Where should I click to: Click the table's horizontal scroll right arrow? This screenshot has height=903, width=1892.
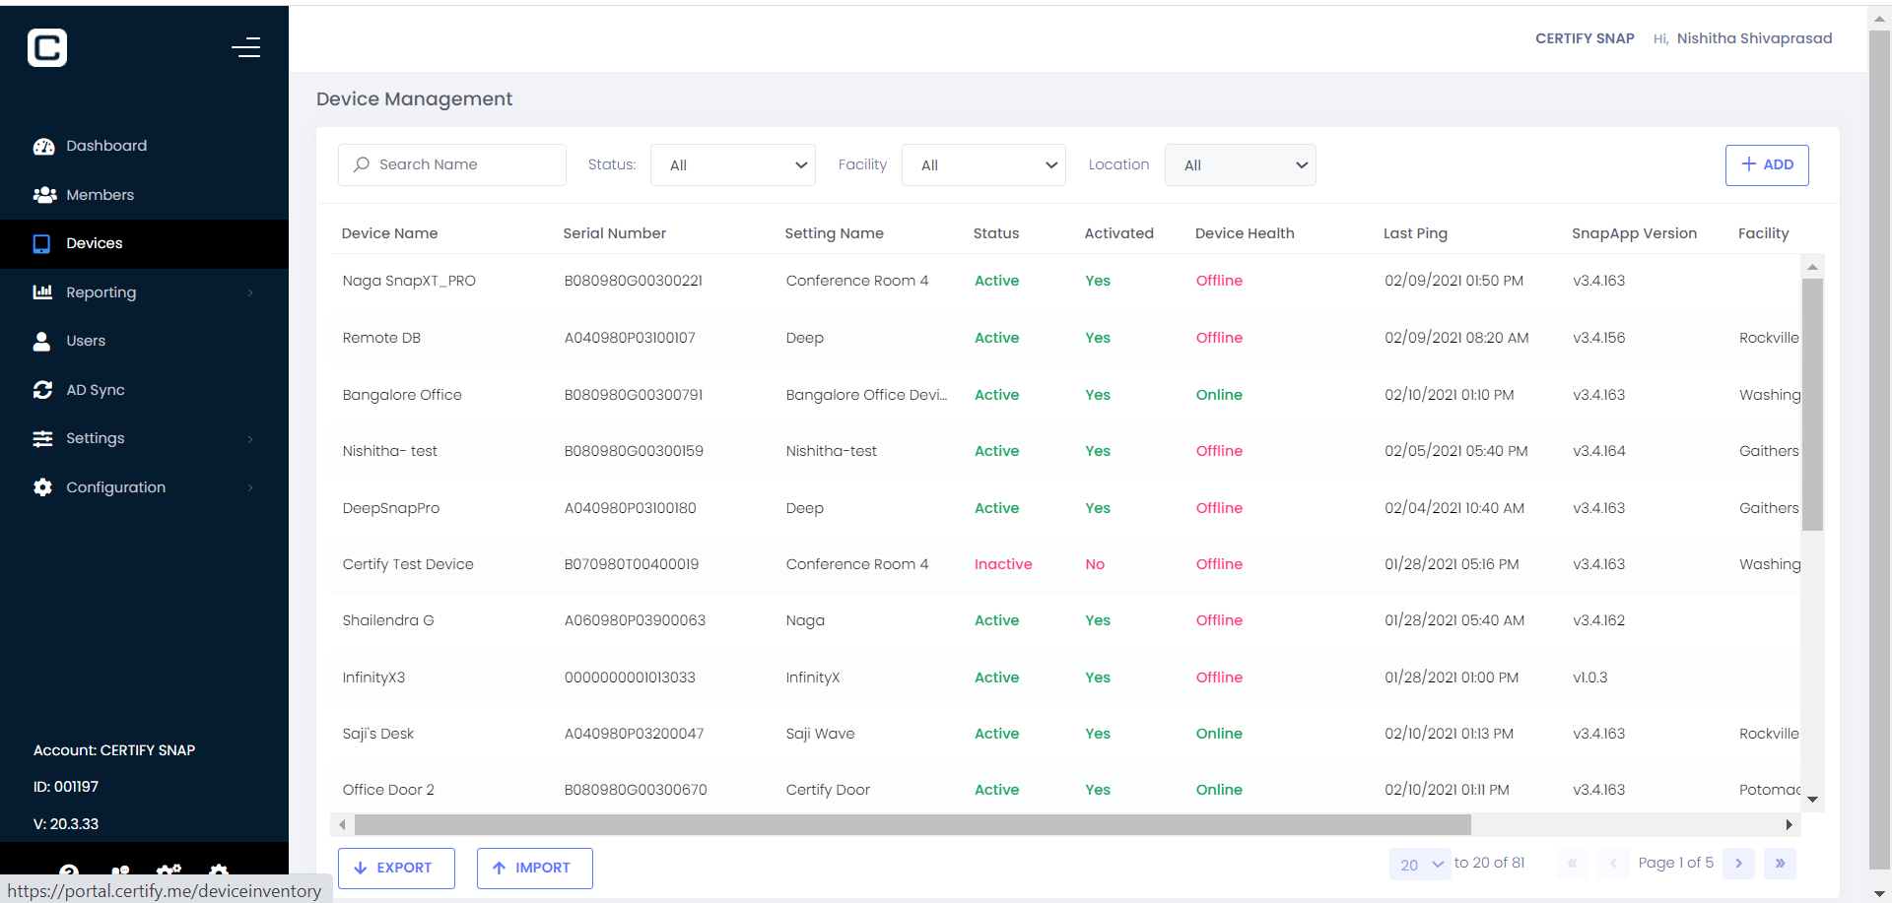1789,825
